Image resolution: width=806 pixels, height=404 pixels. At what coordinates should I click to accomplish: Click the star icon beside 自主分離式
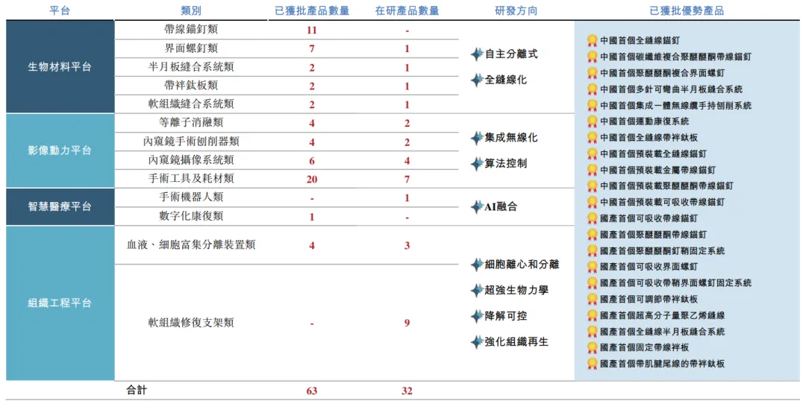[476, 54]
